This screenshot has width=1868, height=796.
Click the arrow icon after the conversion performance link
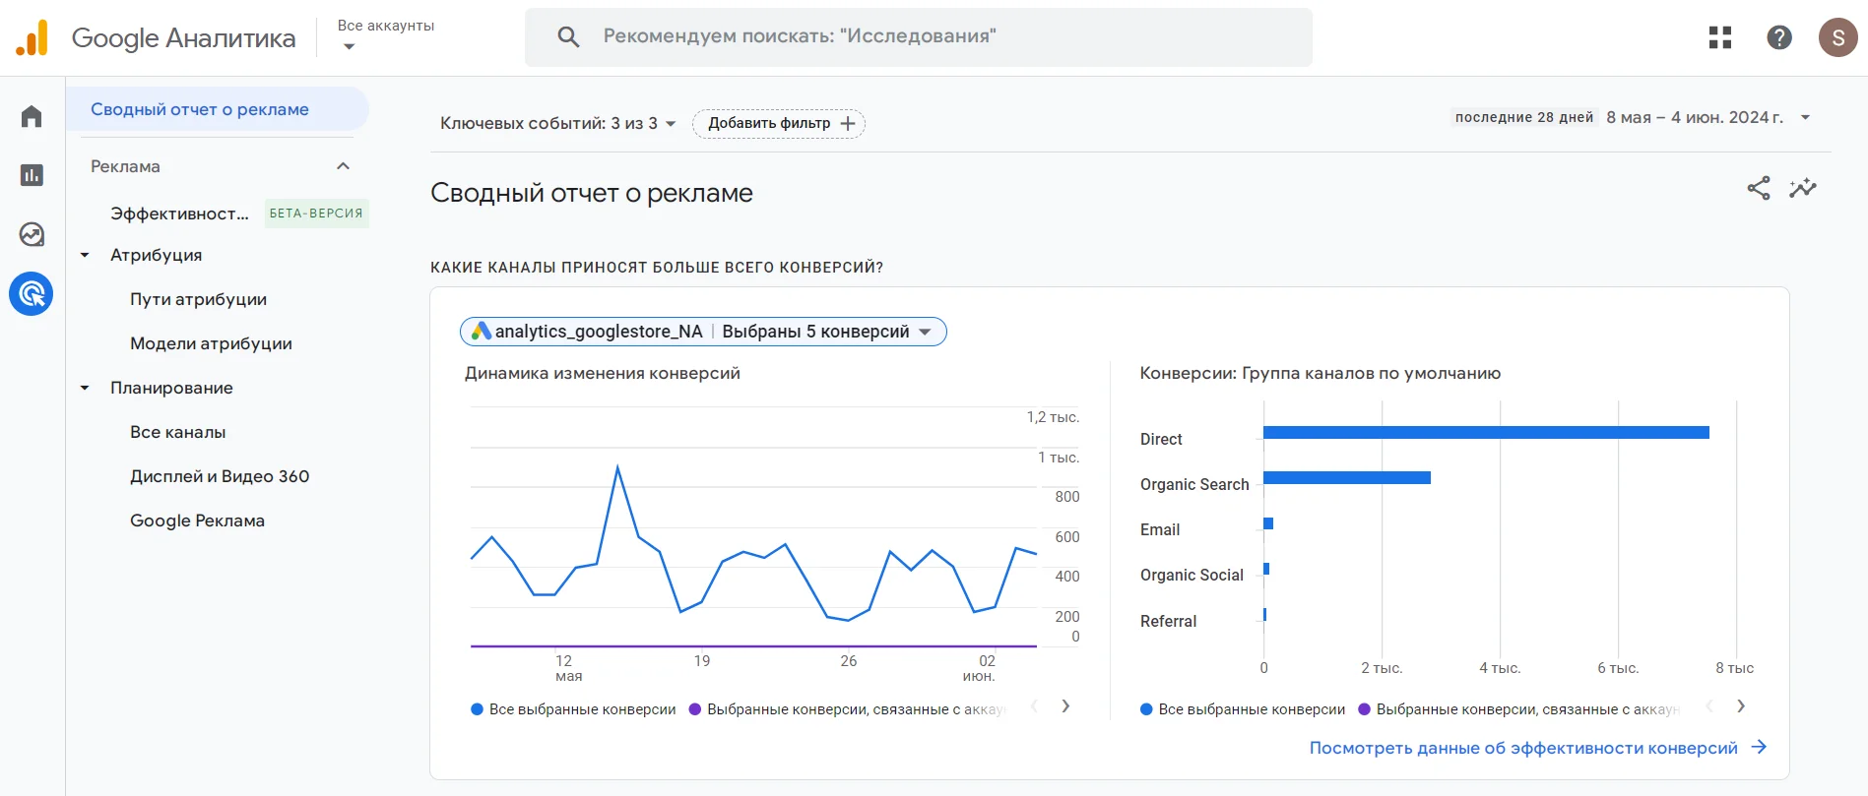pyautogui.click(x=1760, y=748)
